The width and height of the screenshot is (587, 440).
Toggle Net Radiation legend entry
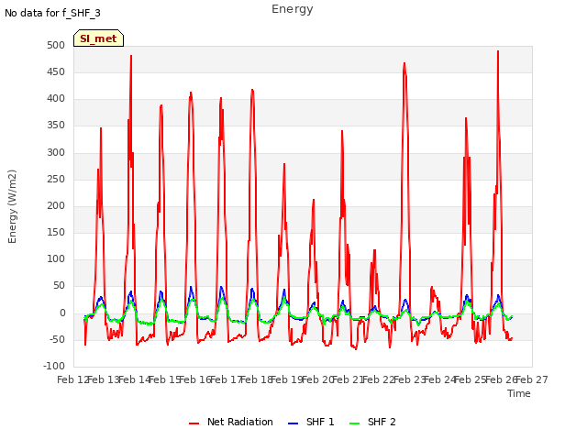coord(231,422)
